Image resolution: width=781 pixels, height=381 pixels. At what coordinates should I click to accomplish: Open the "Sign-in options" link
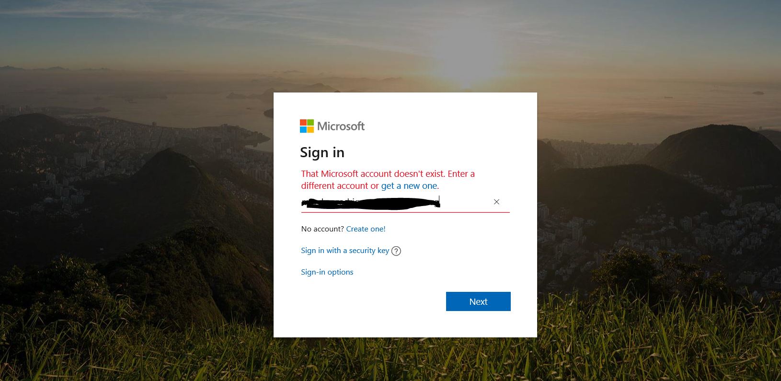pyautogui.click(x=327, y=272)
